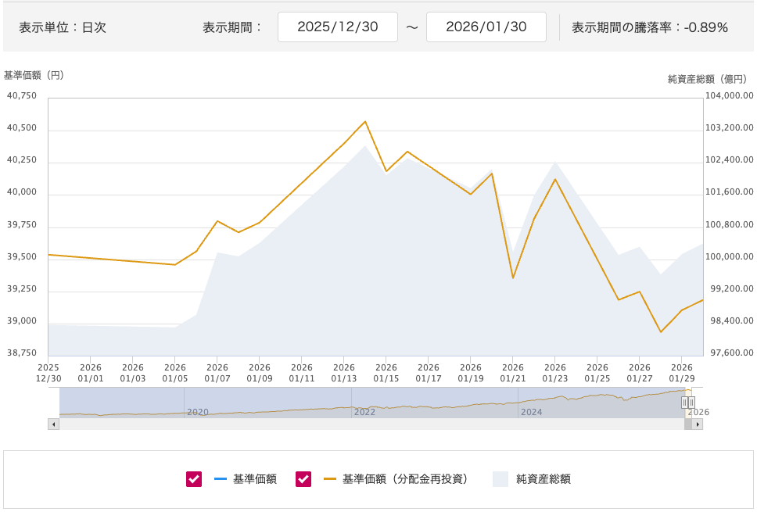Click the navigator range handle near 2026

tap(688, 403)
